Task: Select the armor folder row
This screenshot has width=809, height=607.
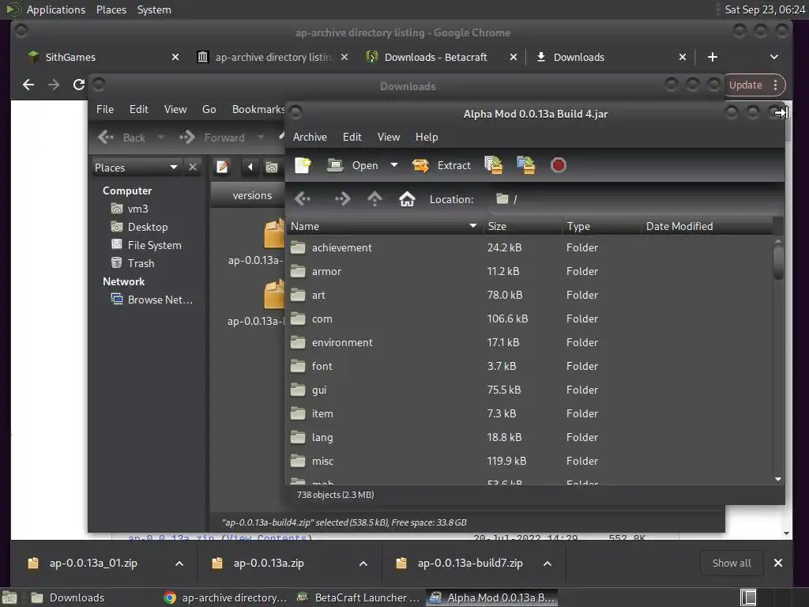Action: pyautogui.click(x=529, y=272)
